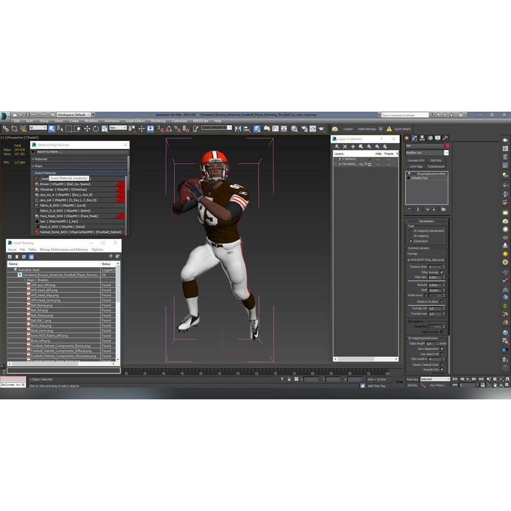Screen dimensions: 511x511
Task: Open the Render Setup icon
Action: click(x=304, y=129)
